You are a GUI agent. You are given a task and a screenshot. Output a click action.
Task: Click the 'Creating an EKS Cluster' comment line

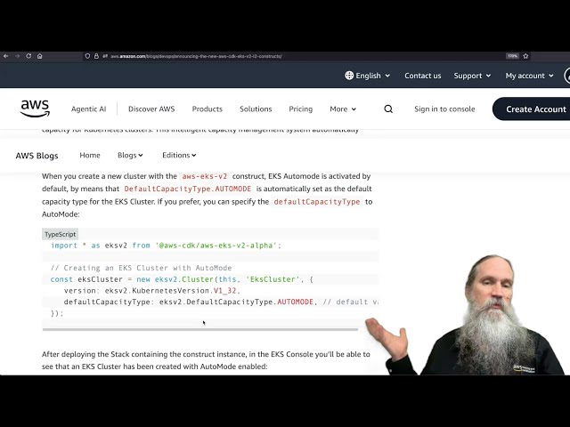point(141,268)
